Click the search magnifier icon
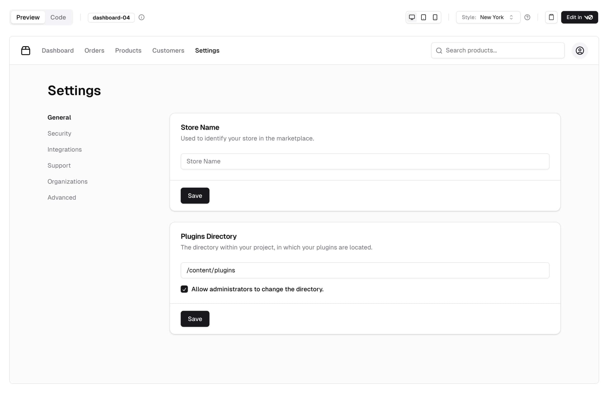This screenshot has width=609, height=393. [439, 50]
